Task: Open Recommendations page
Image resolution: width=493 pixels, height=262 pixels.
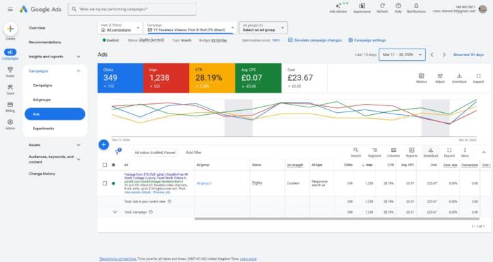Action: [45, 42]
